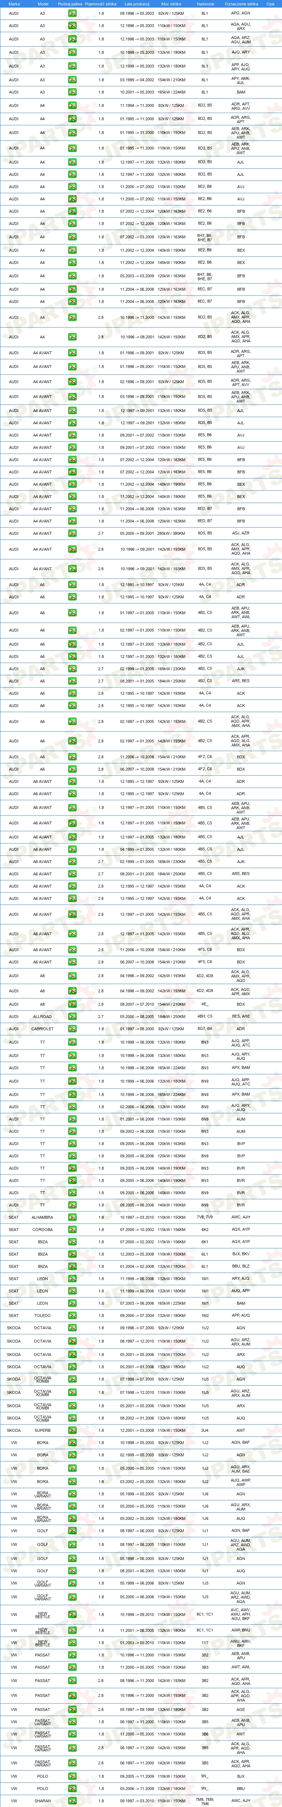
Task: Click fuel icon in VW POLO BBU row
Action: click(x=72, y=1788)
